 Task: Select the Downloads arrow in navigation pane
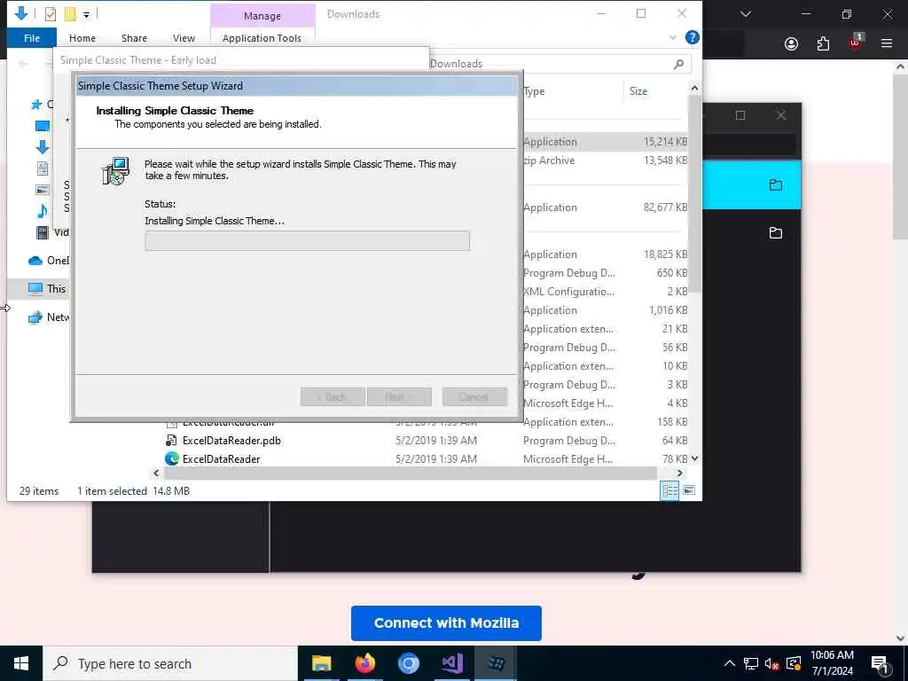[x=43, y=147]
